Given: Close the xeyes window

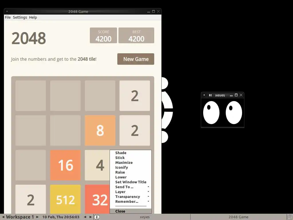Looking at the screenshot, I should (x=241, y=95).
